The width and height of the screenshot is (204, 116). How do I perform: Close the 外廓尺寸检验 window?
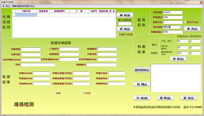tap(201, 2)
